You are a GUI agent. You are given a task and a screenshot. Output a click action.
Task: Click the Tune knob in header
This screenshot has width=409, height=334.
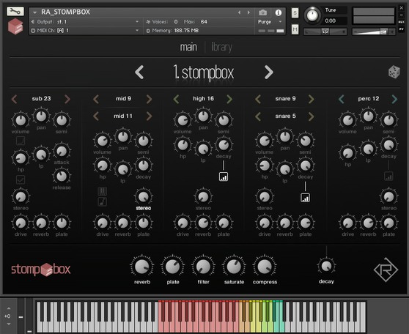[x=312, y=15]
